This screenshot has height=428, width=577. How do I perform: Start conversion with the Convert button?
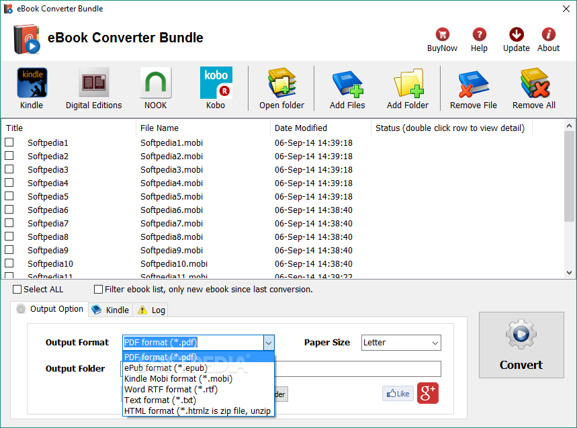pos(521,345)
